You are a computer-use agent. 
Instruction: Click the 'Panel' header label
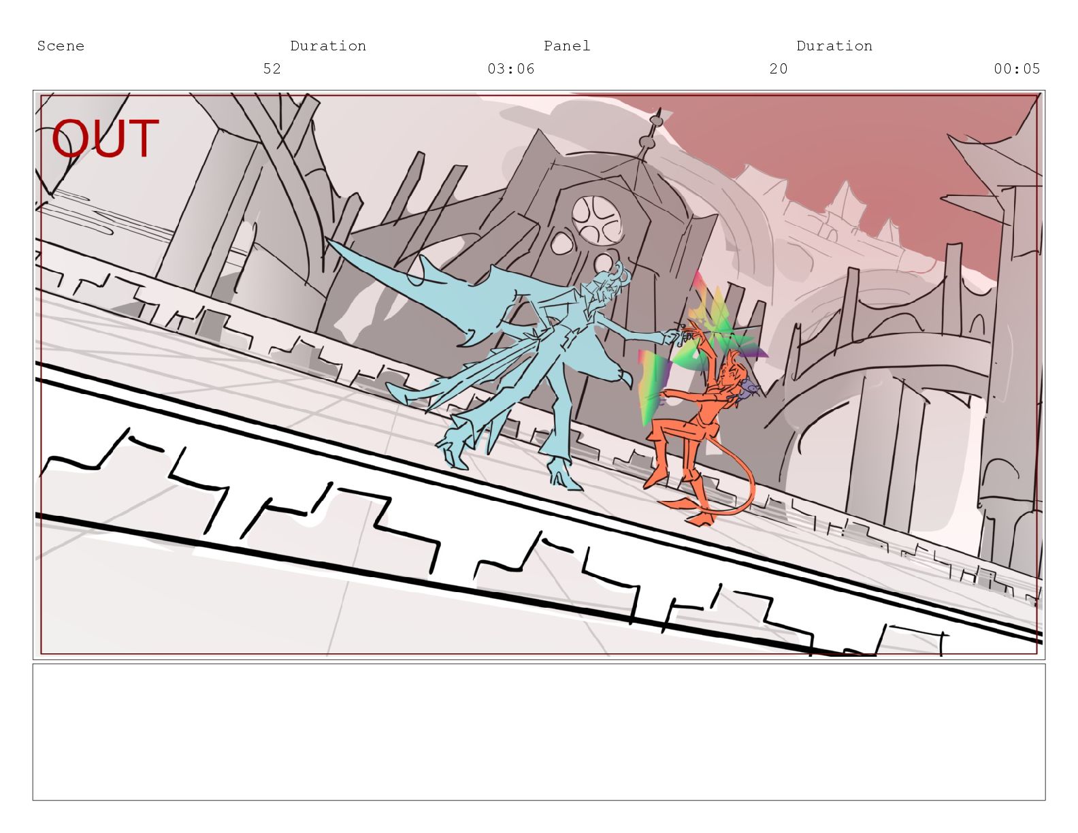[x=567, y=46]
